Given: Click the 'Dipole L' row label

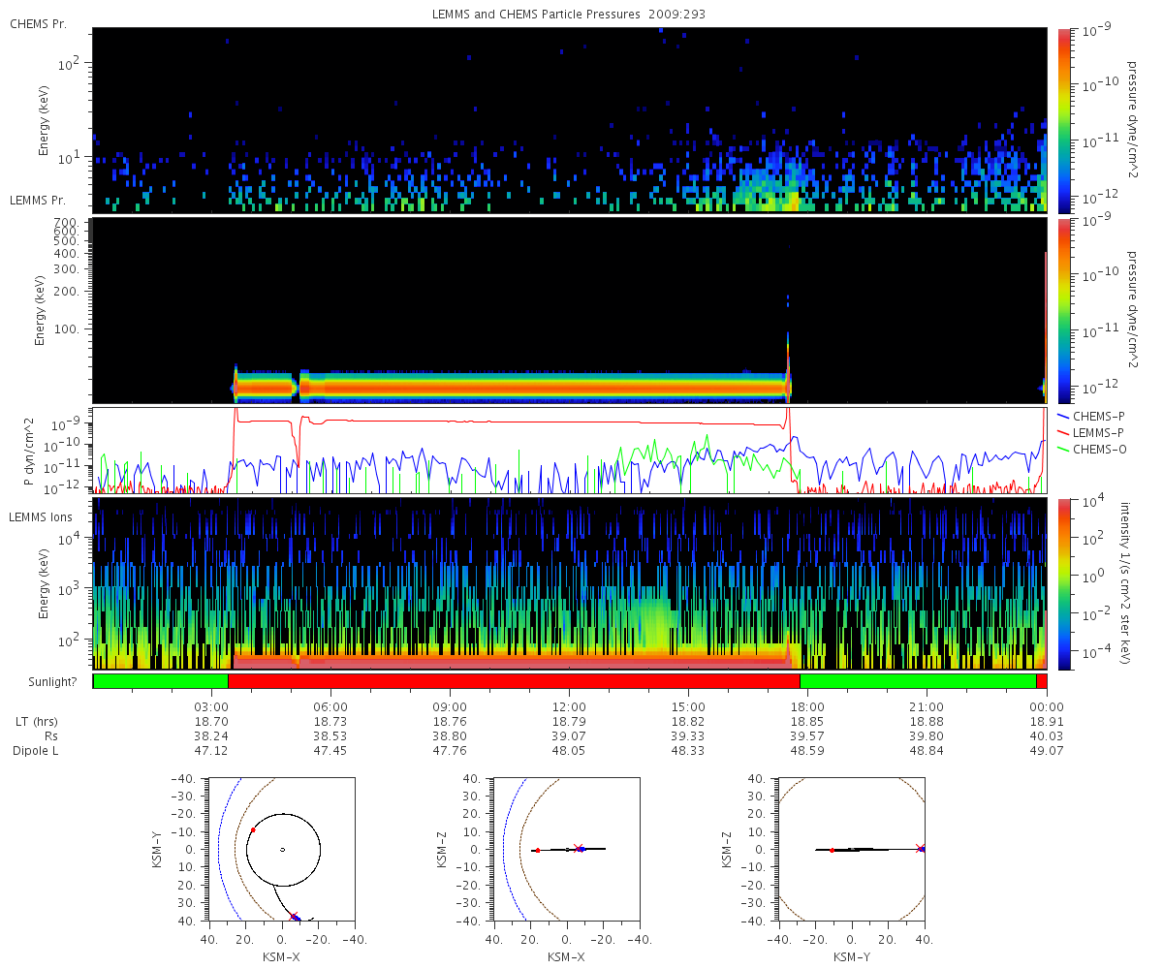Looking at the screenshot, I should tap(38, 751).
